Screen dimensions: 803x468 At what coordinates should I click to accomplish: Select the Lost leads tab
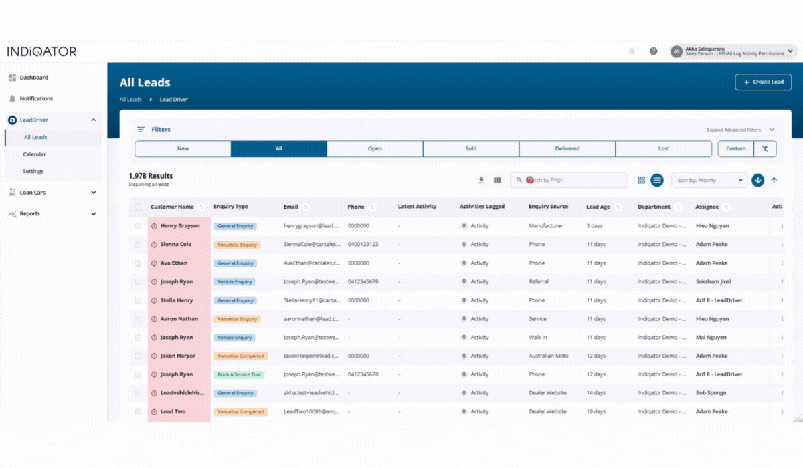663,148
